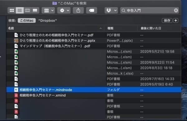Open the Dropbox toolbar dropdown
The width and height of the screenshot is (187, 121).
pos(111,11)
